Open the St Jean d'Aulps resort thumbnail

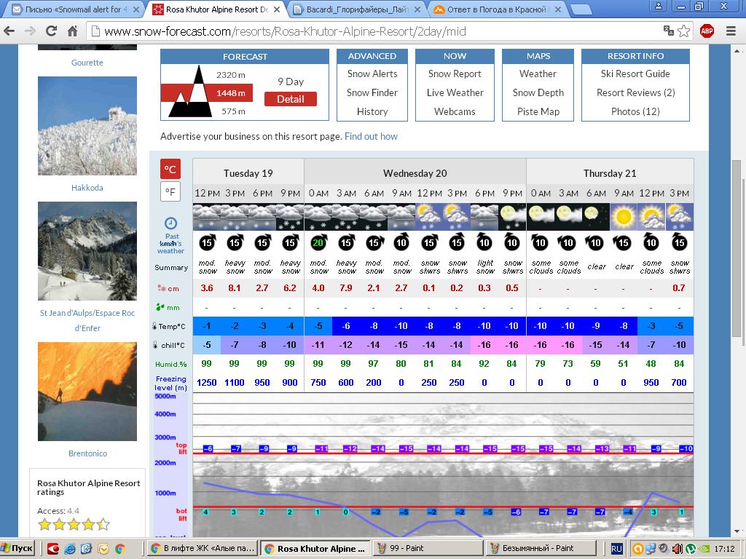pyautogui.click(x=87, y=251)
